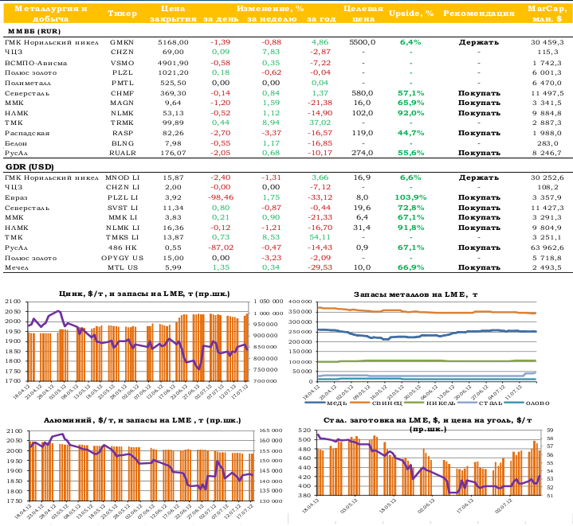The width and height of the screenshot is (573, 526).
Task: Click the 'MMK LI' ticker cell
Action: (x=122, y=217)
